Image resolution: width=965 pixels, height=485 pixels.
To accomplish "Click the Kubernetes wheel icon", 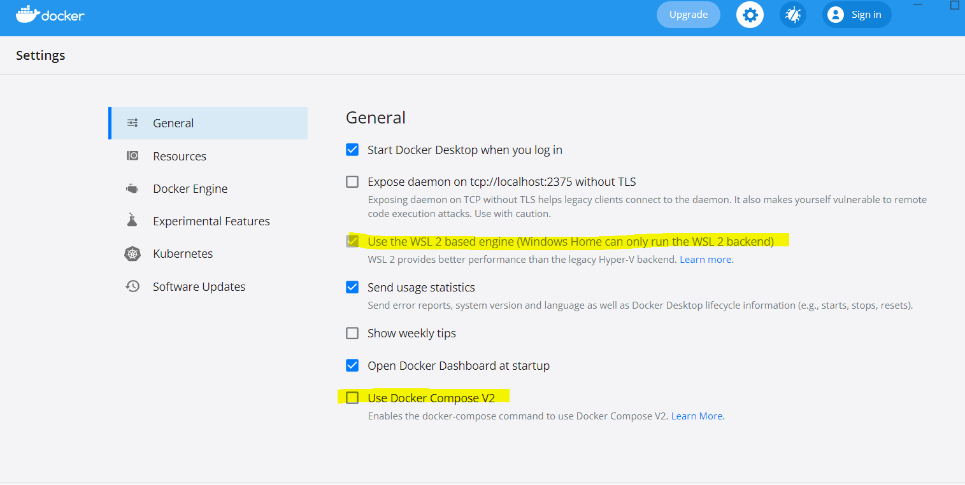I will (x=132, y=254).
